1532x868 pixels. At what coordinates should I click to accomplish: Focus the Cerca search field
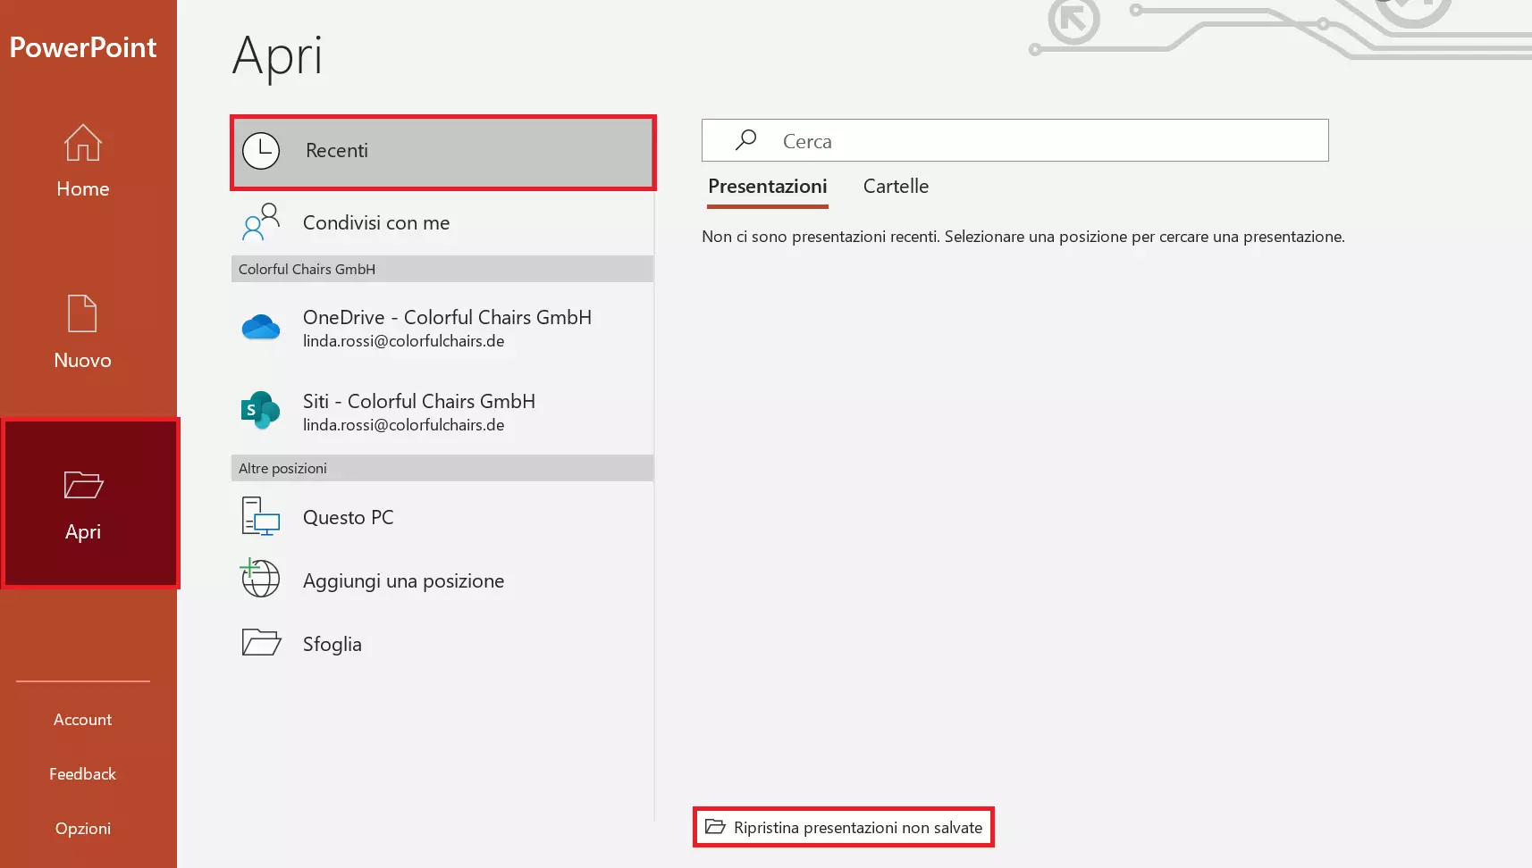(x=1015, y=140)
